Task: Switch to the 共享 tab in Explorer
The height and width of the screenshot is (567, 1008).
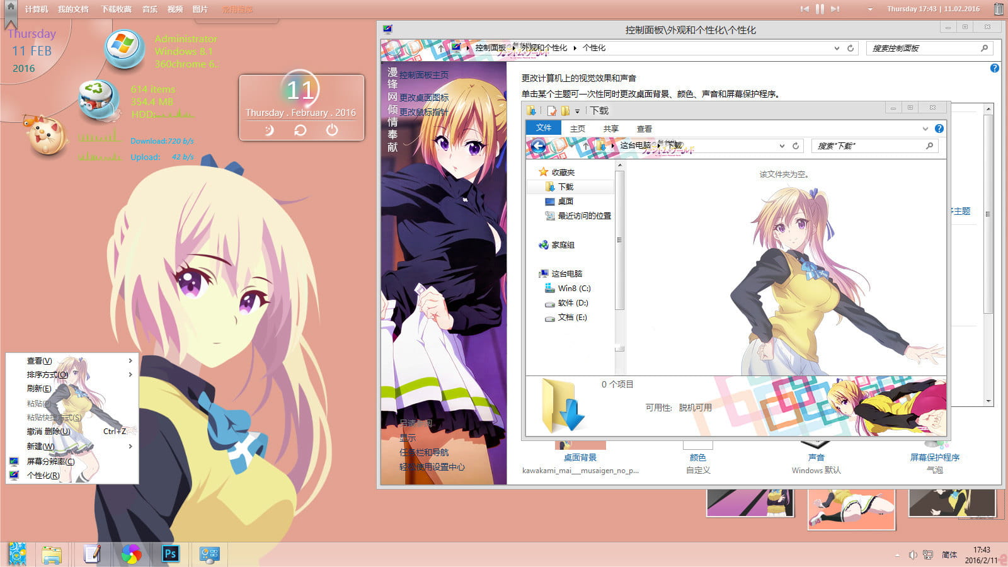Action: pyautogui.click(x=610, y=129)
